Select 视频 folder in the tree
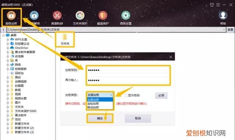The height and width of the screenshot is (140, 235). pyautogui.click(x=18, y=94)
